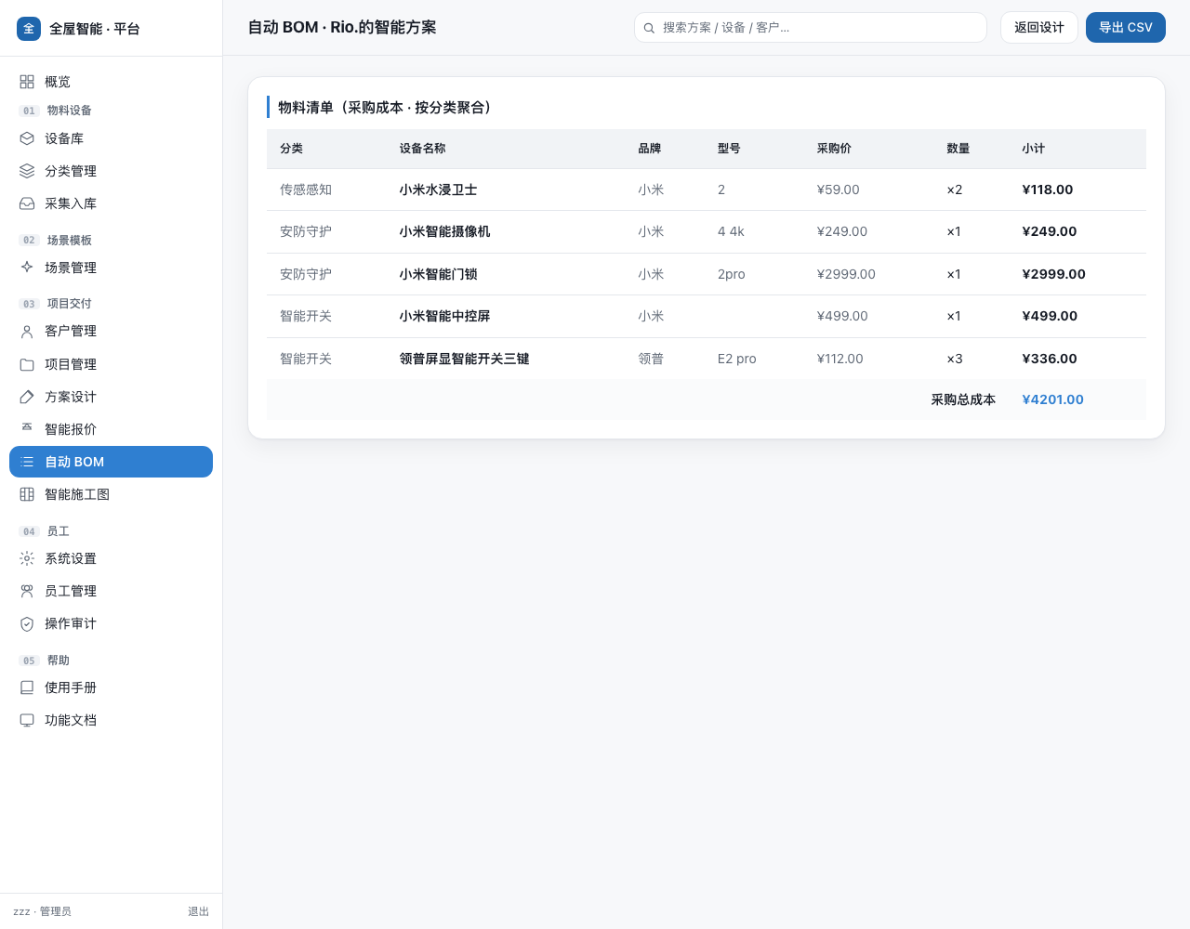Click the 功能文档 monitor icon
Image resolution: width=1190 pixels, height=929 pixels.
(x=27, y=720)
